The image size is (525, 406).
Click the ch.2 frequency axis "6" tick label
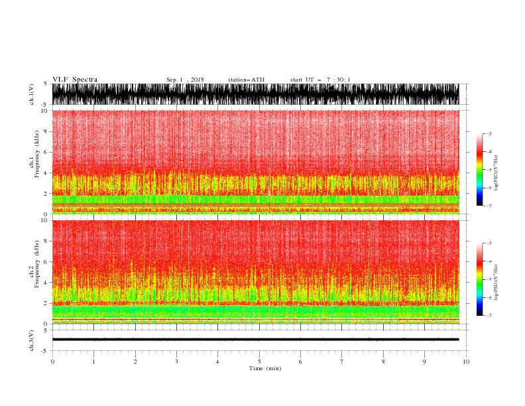46,262
